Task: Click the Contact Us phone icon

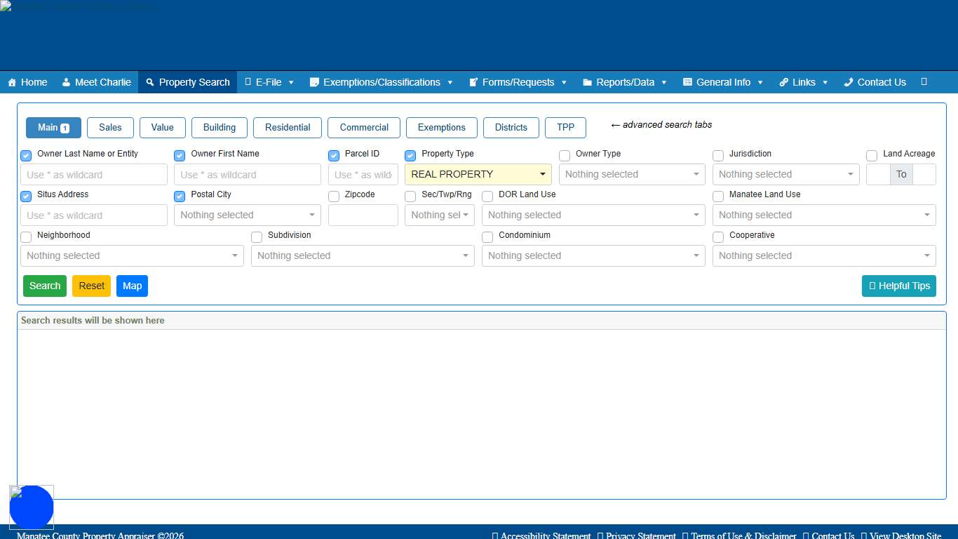Action: pyautogui.click(x=848, y=82)
